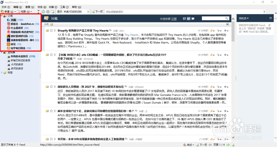Open the 新建 dropdown arrow
The height and width of the screenshot is (147, 277).
[15, 12]
